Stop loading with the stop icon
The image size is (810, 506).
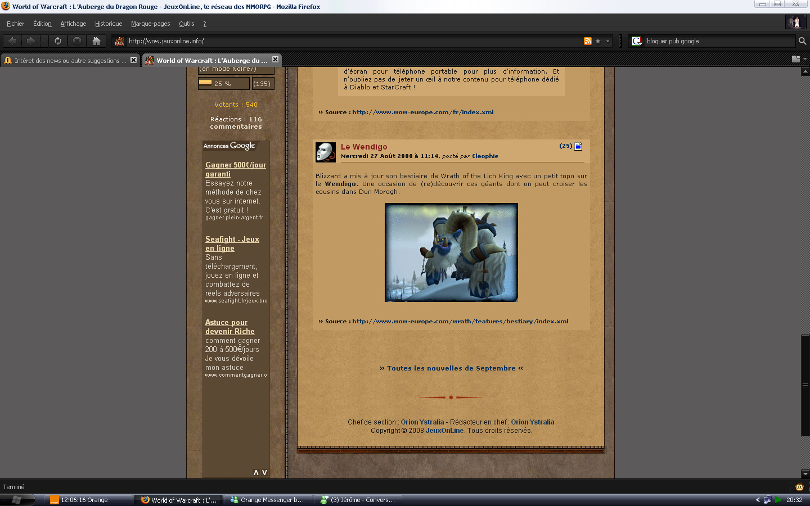click(77, 41)
